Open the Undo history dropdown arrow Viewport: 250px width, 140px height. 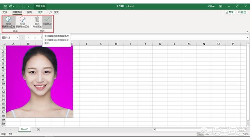click(13, 7)
